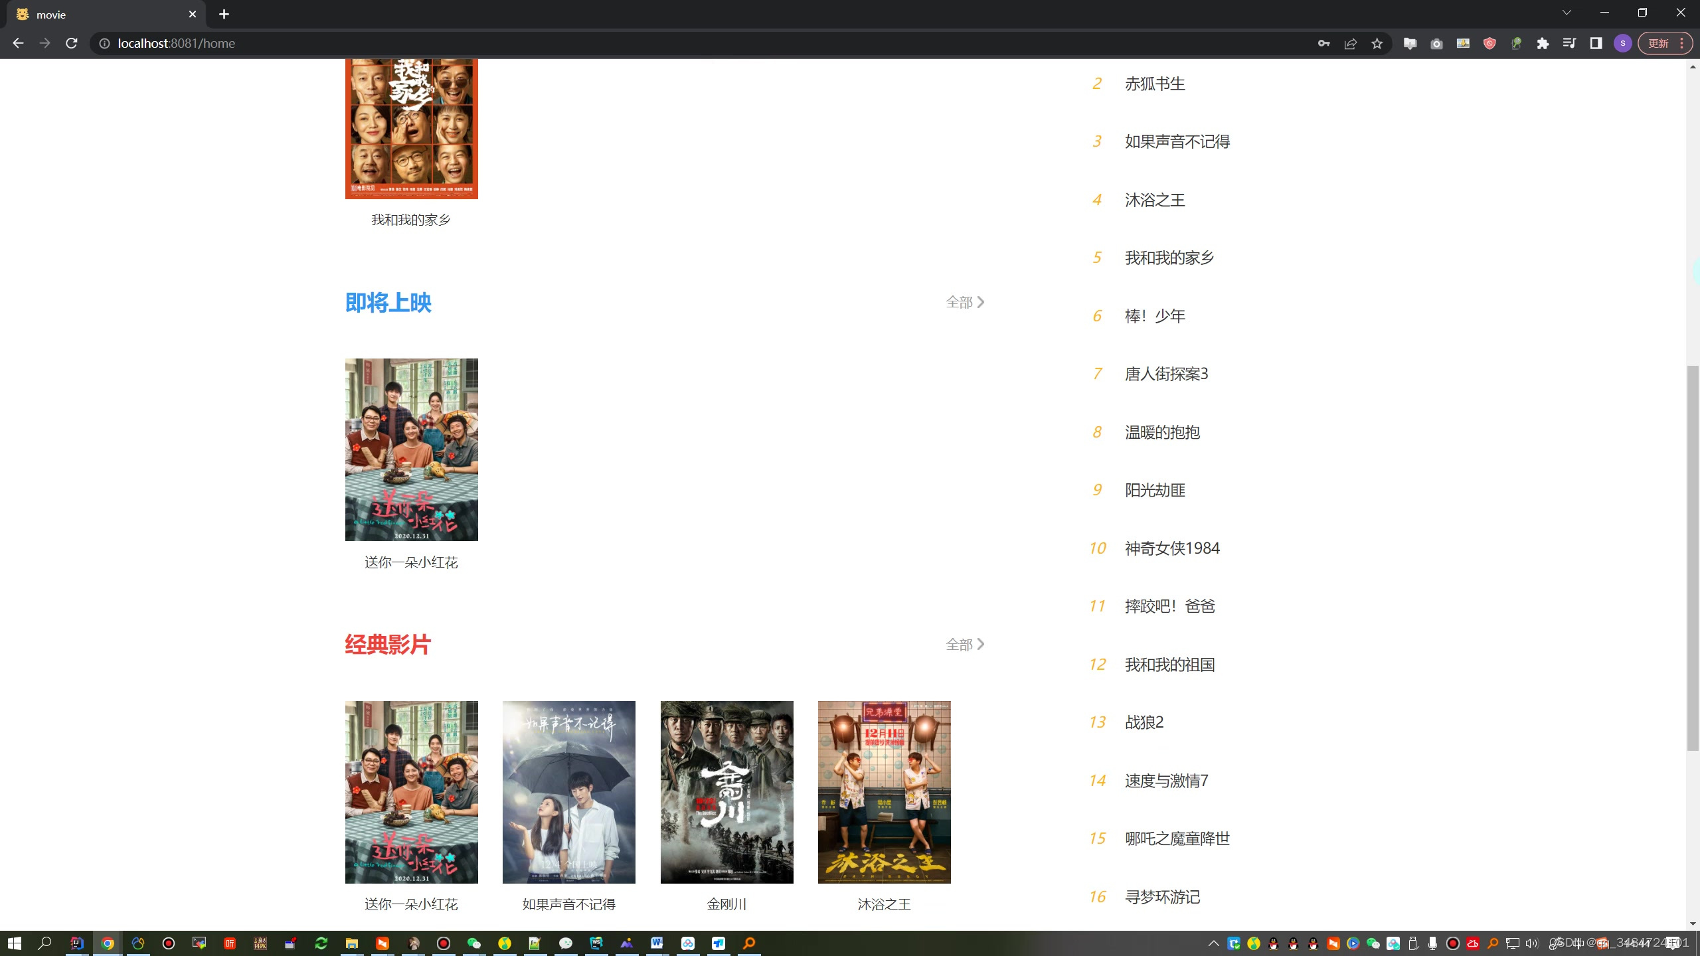
Task: Reload the page with refresh icon
Action: point(72,43)
